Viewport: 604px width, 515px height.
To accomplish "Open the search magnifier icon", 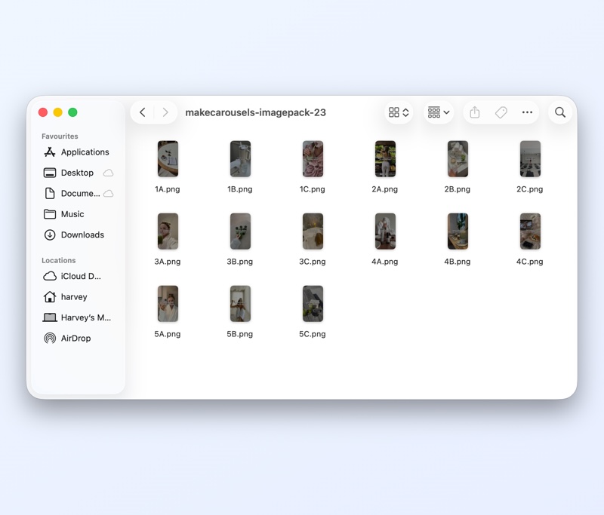I will (x=560, y=112).
